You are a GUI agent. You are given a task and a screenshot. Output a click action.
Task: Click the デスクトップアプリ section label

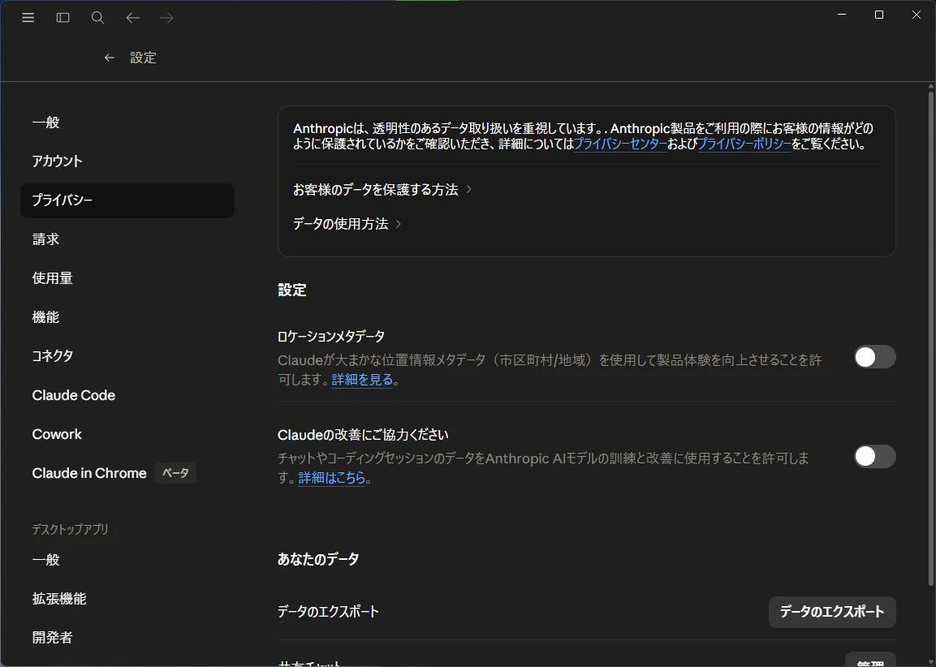point(71,529)
